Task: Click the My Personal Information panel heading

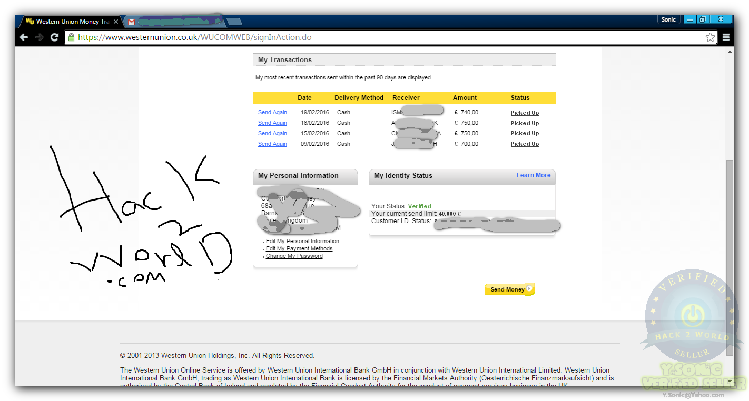Action: [x=298, y=176]
